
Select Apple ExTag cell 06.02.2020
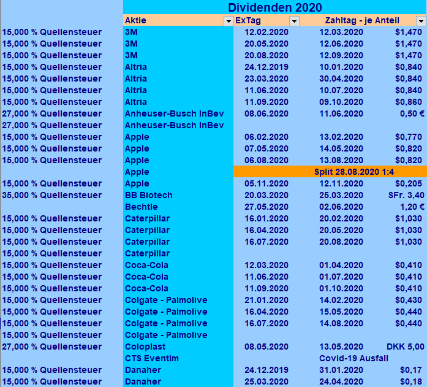(x=266, y=137)
